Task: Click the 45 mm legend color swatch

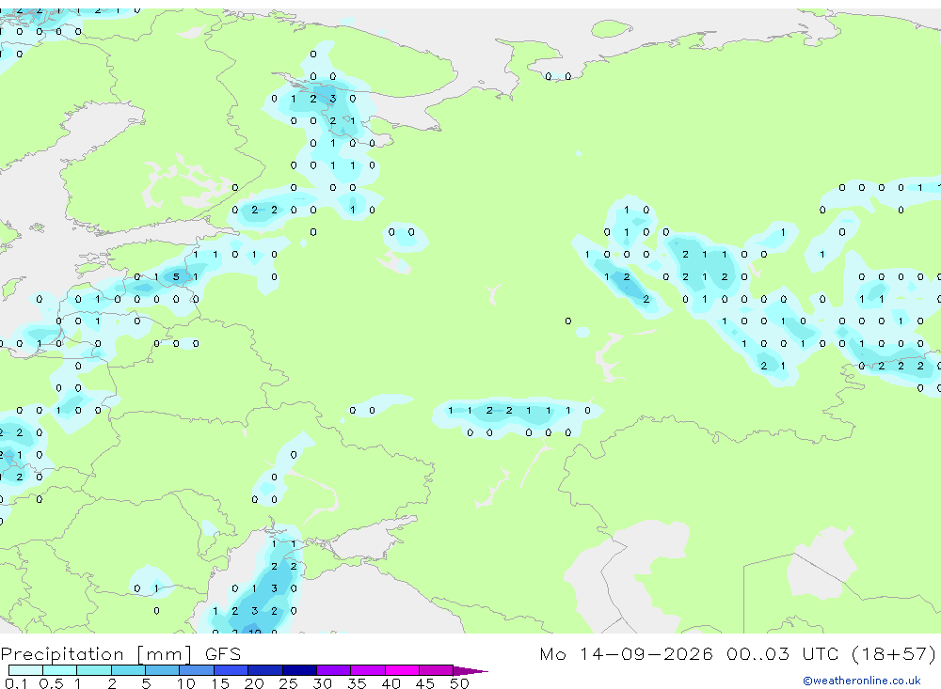Action: click(437, 670)
